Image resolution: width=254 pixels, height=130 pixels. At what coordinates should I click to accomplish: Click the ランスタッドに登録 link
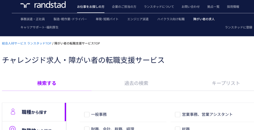point(238,28)
